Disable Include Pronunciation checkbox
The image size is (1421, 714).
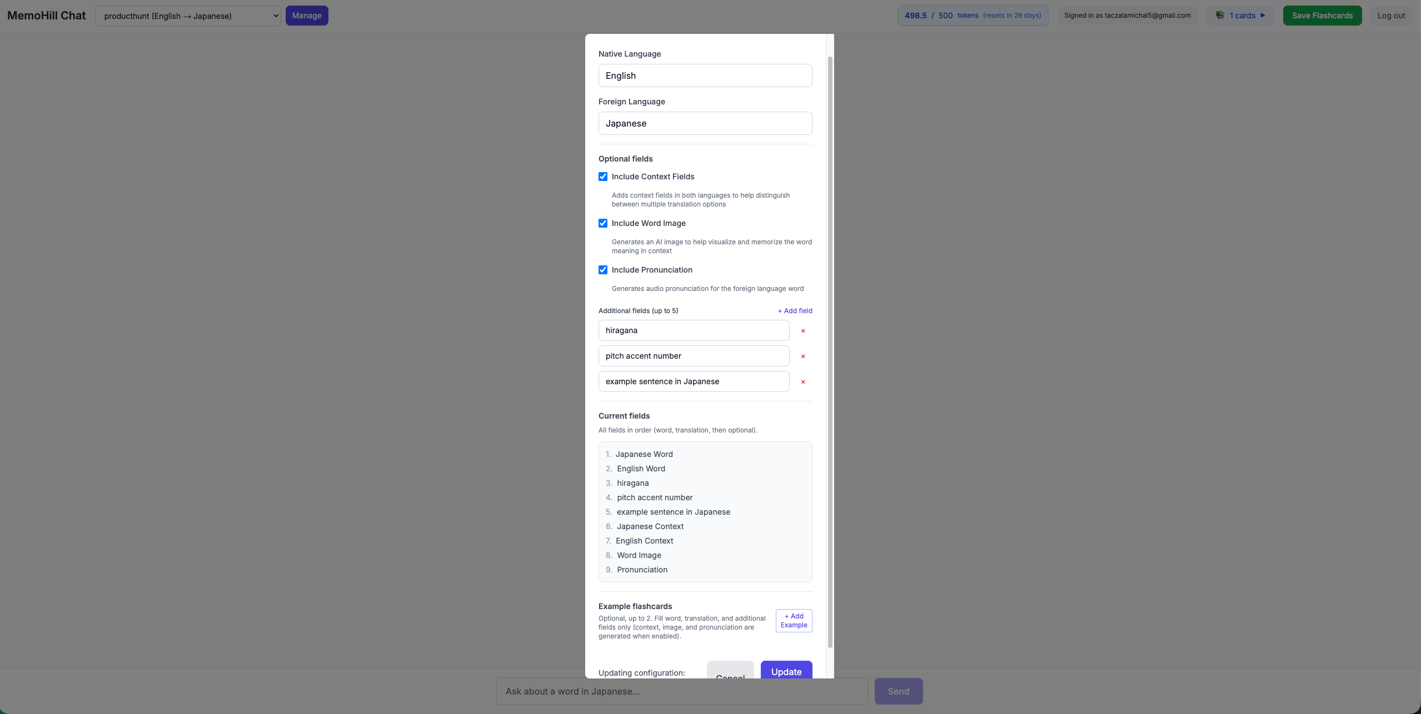coord(603,270)
